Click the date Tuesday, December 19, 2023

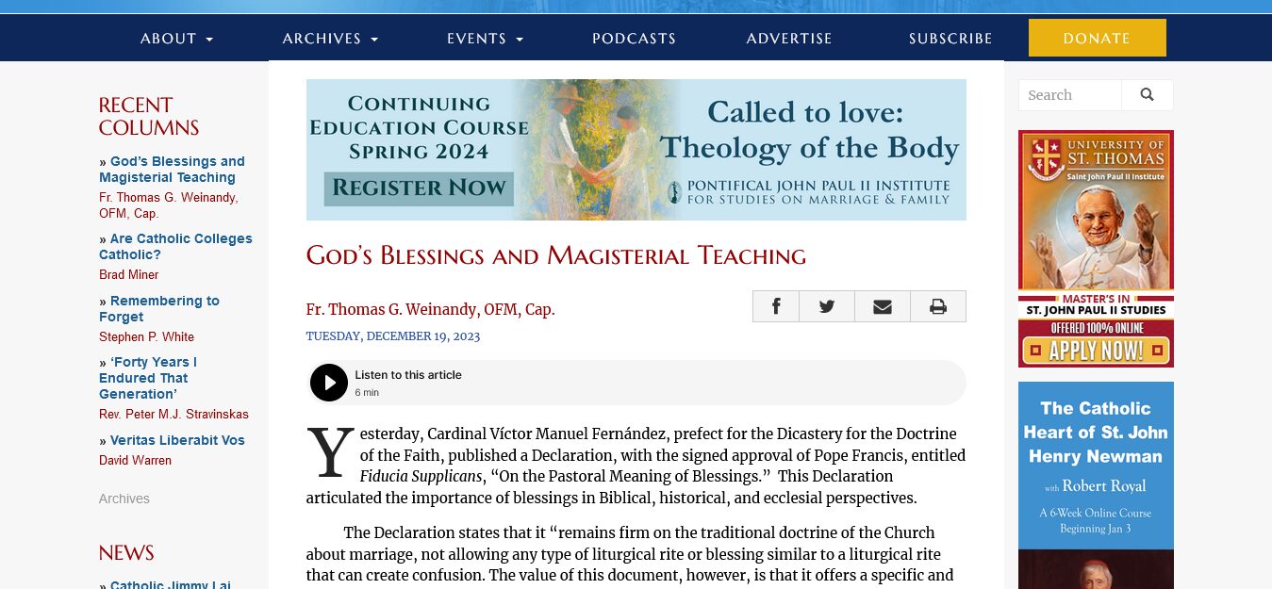393,336
